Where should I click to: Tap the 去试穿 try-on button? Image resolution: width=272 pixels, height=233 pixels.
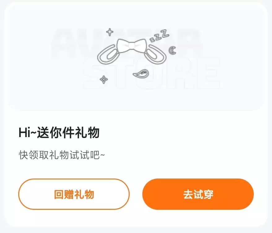[x=198, y=194]
